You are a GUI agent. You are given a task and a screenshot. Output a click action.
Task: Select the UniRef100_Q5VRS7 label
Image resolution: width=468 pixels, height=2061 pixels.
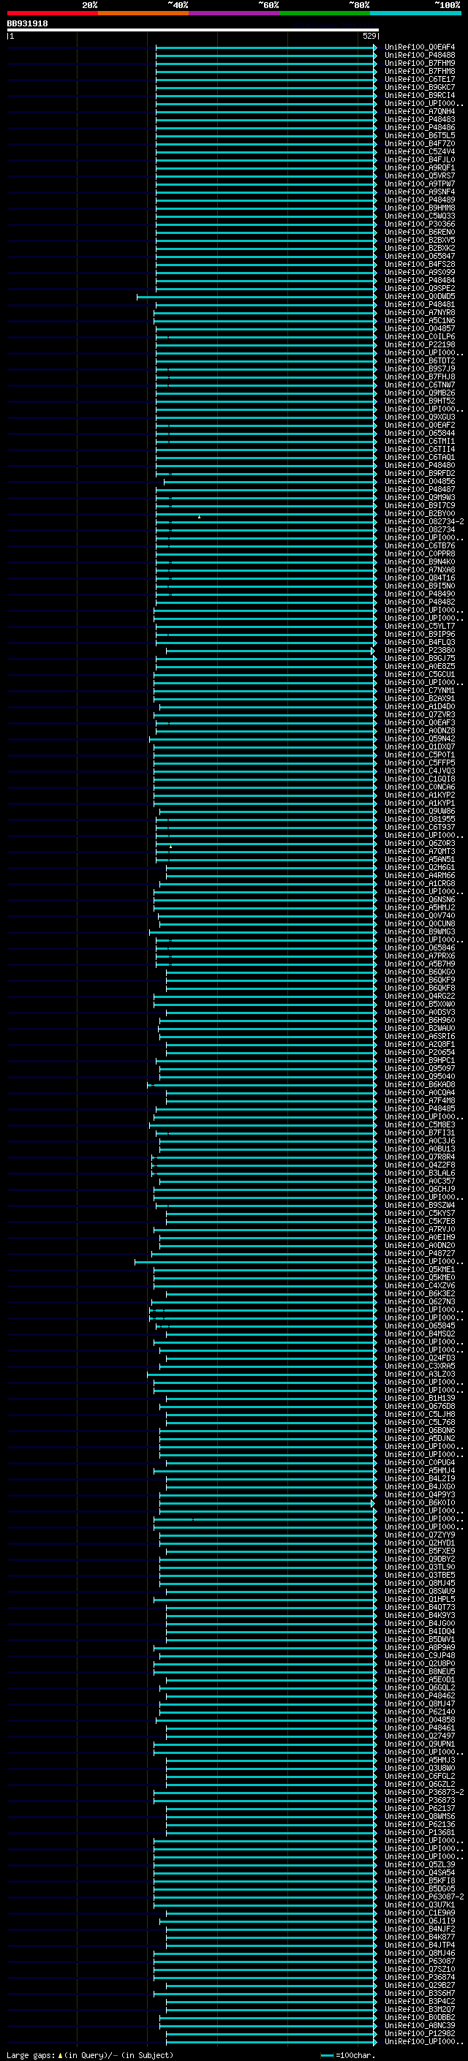(419, 176)
